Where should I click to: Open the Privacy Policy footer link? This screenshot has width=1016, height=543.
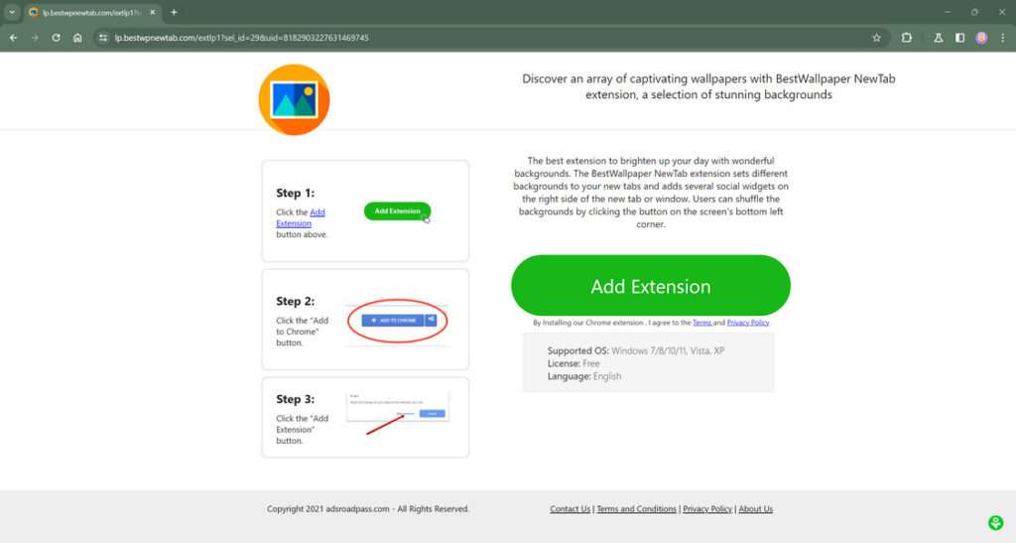(x=707, y=509)
